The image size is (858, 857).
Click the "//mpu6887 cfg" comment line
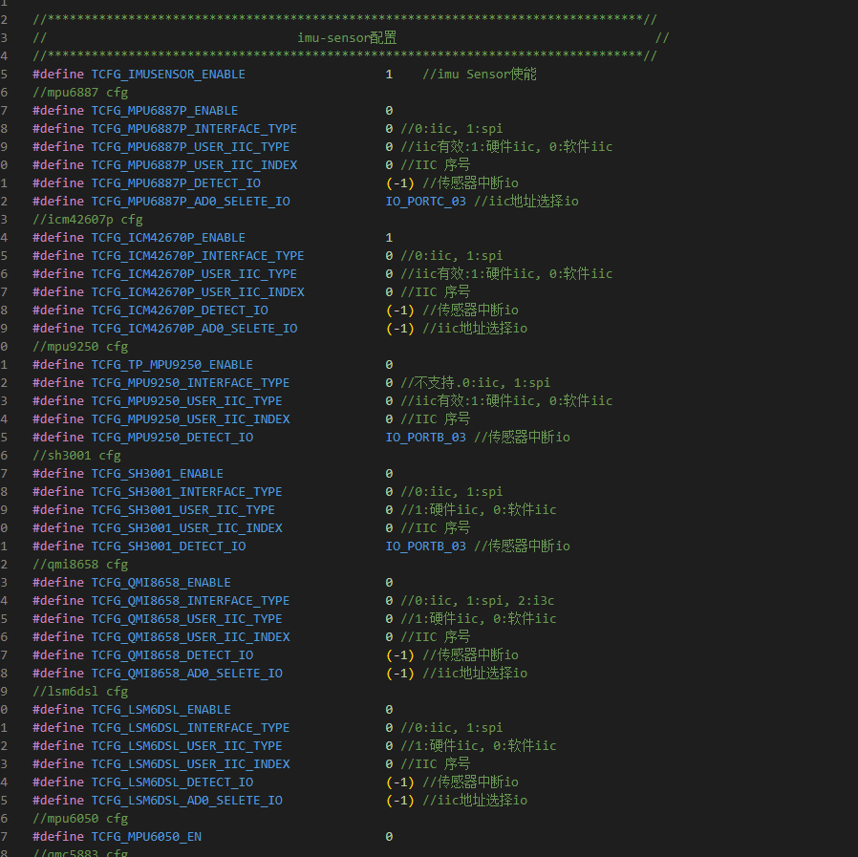tap(80, 92)
